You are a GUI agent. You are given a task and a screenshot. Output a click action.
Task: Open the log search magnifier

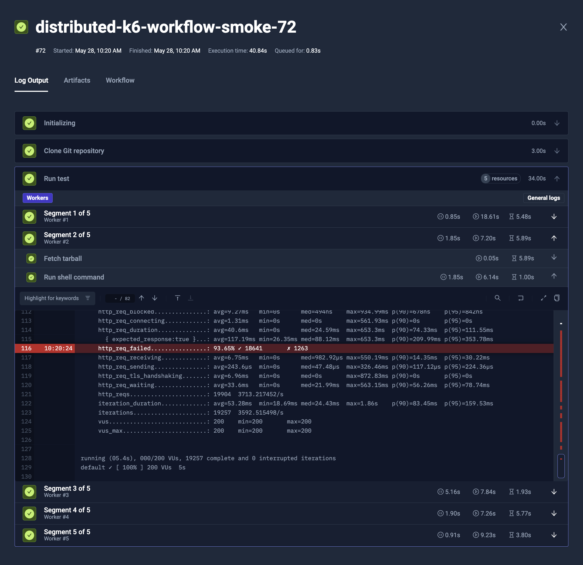pyautogui.click(x=498, y=298)
